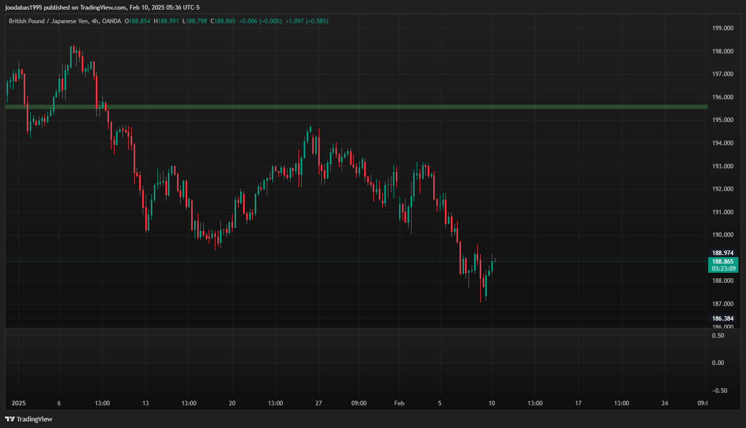Click the 03:23:09 candle countdown timer
Viewport: 746px width, 428px height.
click(722, 269)
